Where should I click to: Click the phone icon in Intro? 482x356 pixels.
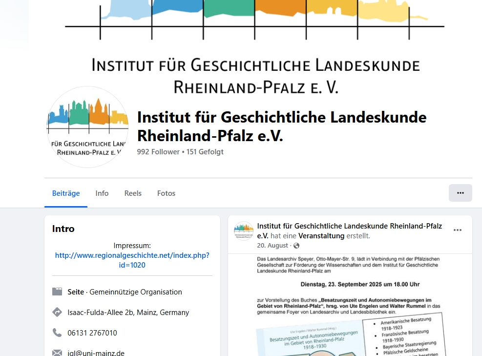[x=57, y=333]
